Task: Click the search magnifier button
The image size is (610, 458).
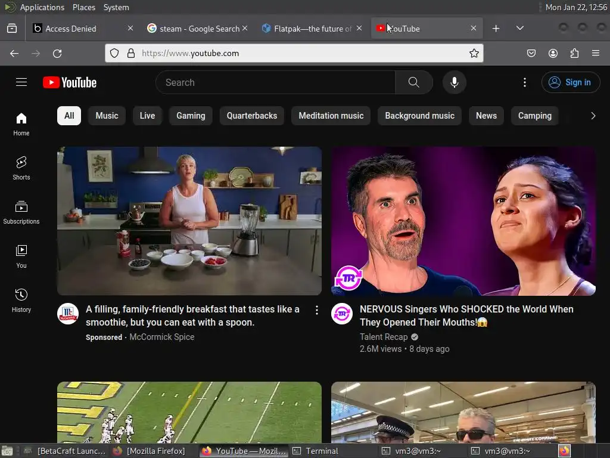Action: tap(413, 82)
